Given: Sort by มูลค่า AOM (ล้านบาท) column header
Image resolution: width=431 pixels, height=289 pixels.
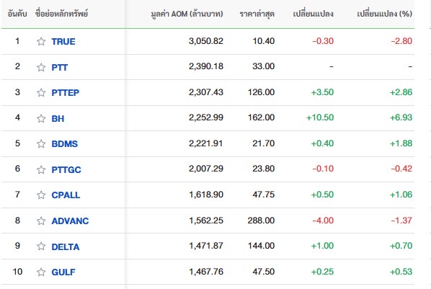Looking at the screenshot, I should coord(187,14).
